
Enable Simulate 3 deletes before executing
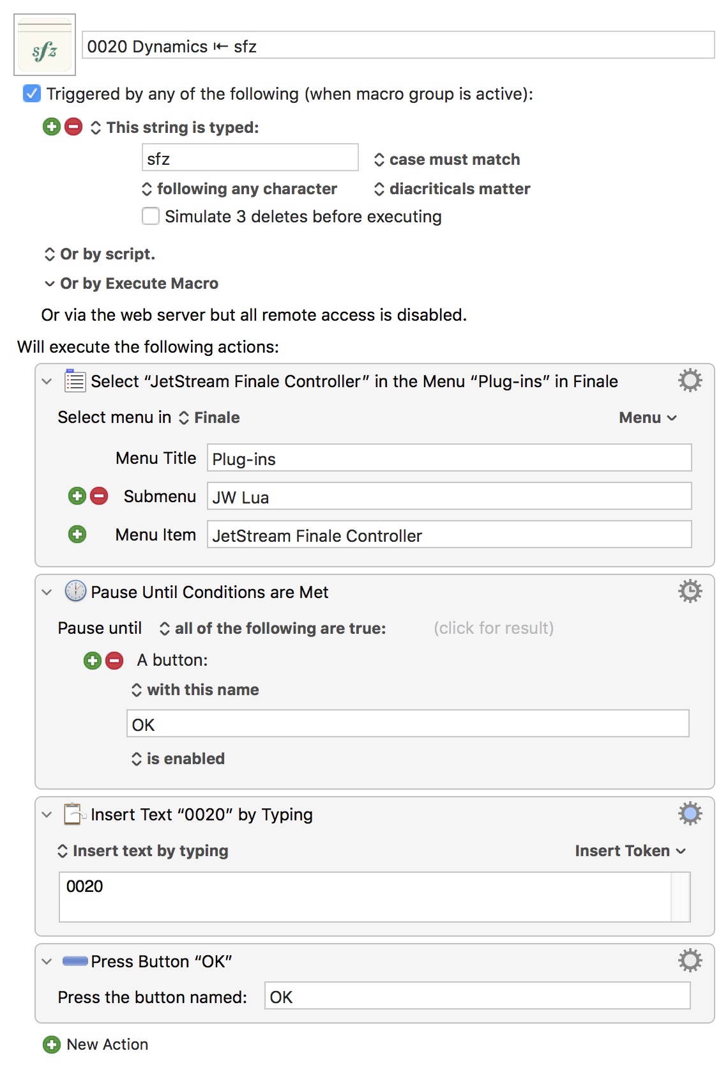[151, 216]
